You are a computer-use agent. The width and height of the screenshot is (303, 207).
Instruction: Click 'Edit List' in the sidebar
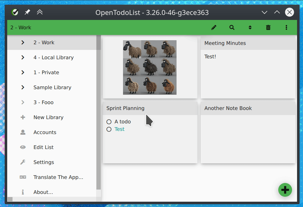pyautogui.click(x=52, y=147)
